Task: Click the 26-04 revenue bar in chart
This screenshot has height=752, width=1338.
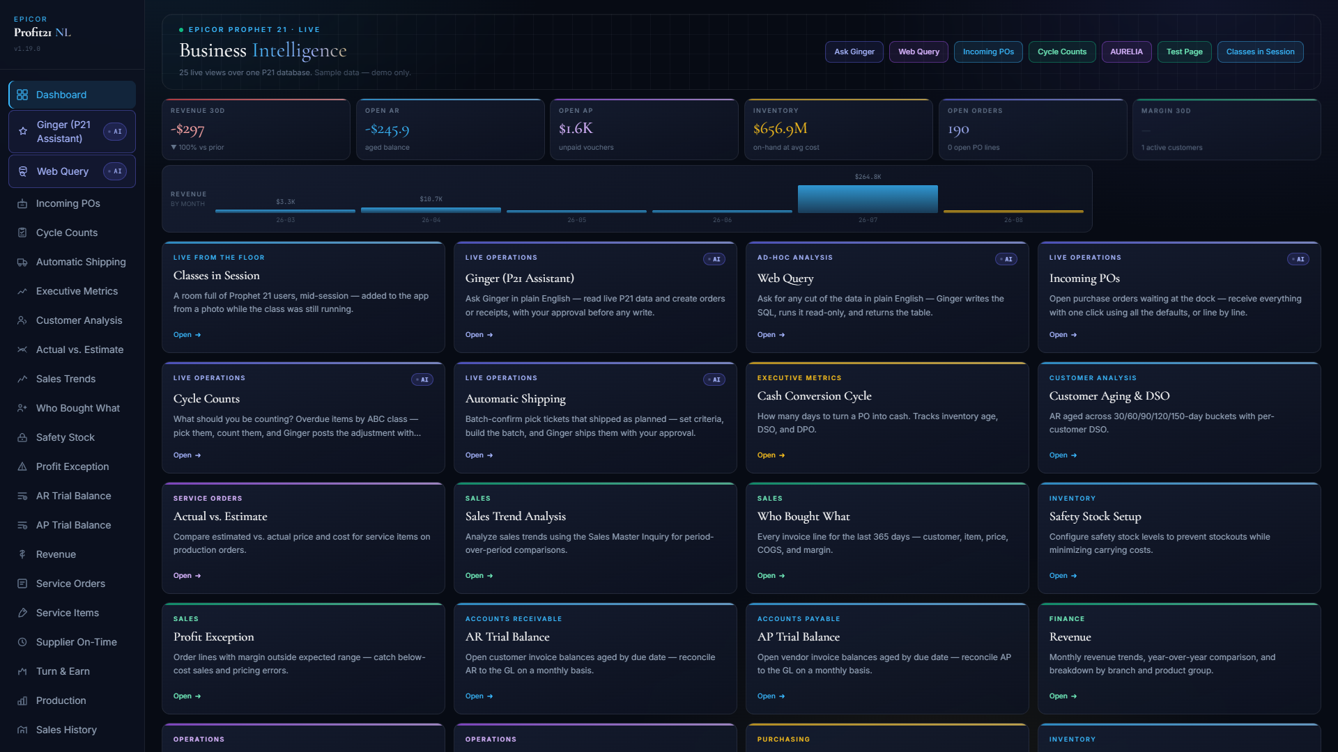Action: [x=431, y=210]
